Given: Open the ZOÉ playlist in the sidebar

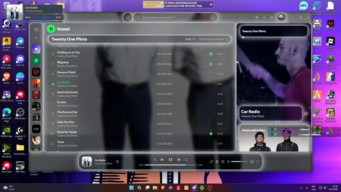Looking at the screenshot, I should 36,129.
